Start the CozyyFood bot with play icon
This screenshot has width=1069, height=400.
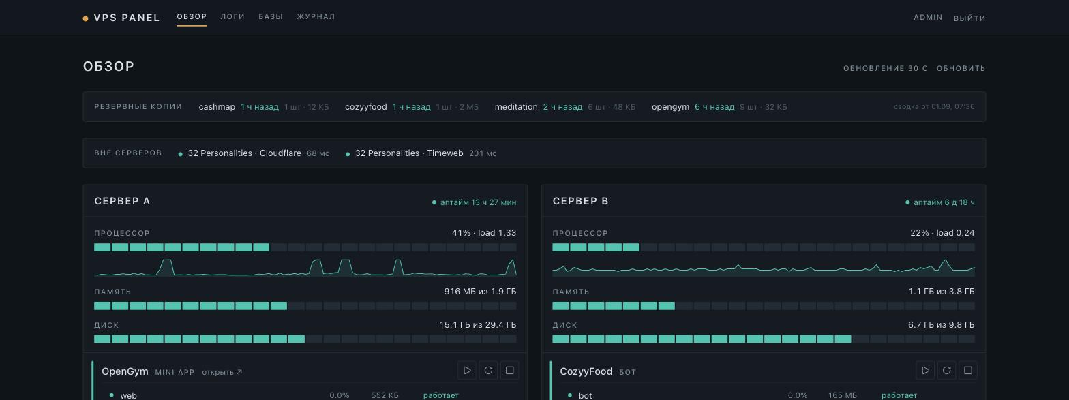click(x=925, y=371)
